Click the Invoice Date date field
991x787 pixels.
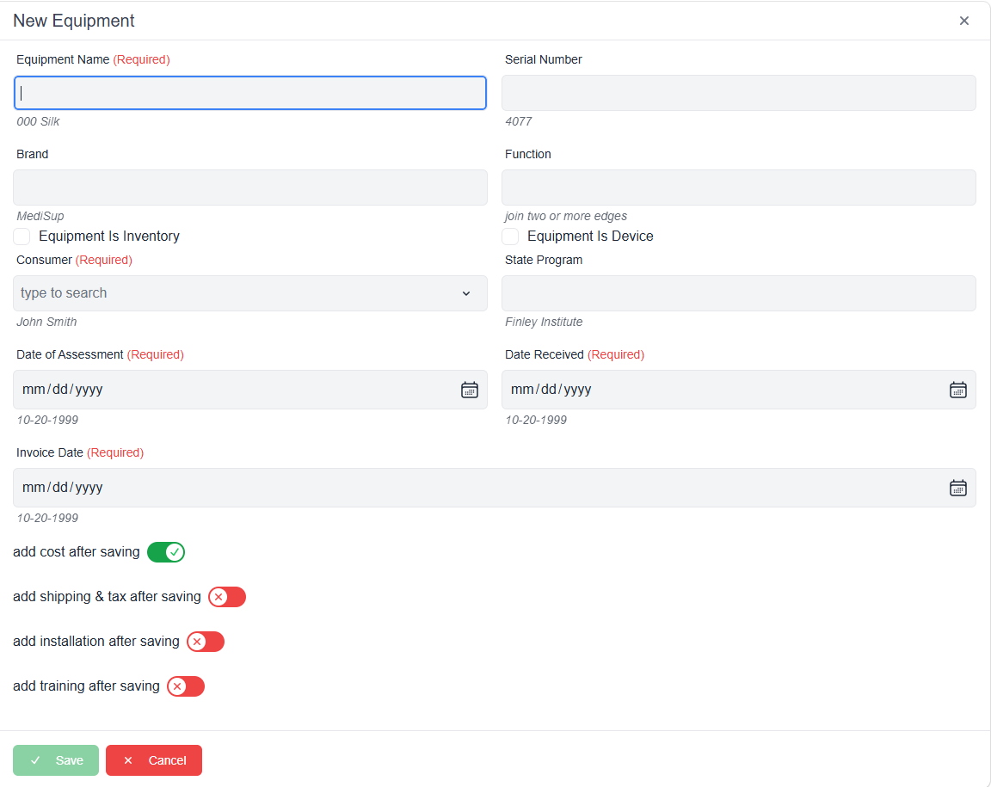495,488
